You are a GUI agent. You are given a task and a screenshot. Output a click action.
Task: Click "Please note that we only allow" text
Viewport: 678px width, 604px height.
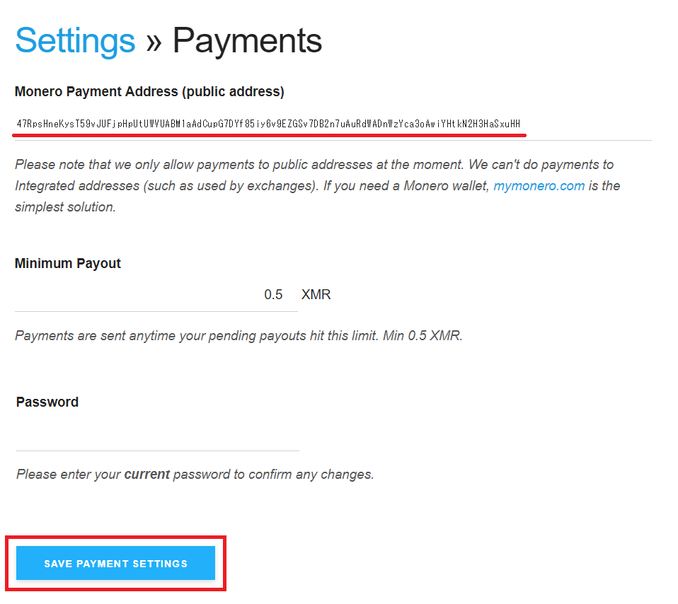click(x=99, y=165)
